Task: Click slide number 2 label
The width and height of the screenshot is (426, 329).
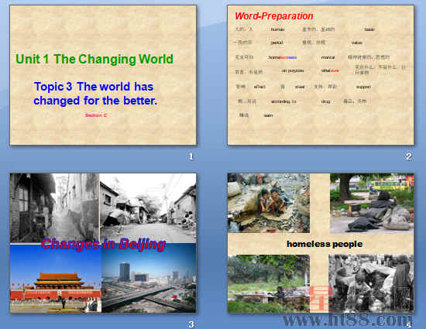Action: [409, 156]
